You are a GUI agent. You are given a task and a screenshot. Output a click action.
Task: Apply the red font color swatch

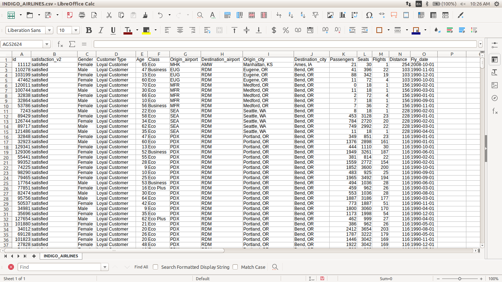tap(128, 30)
